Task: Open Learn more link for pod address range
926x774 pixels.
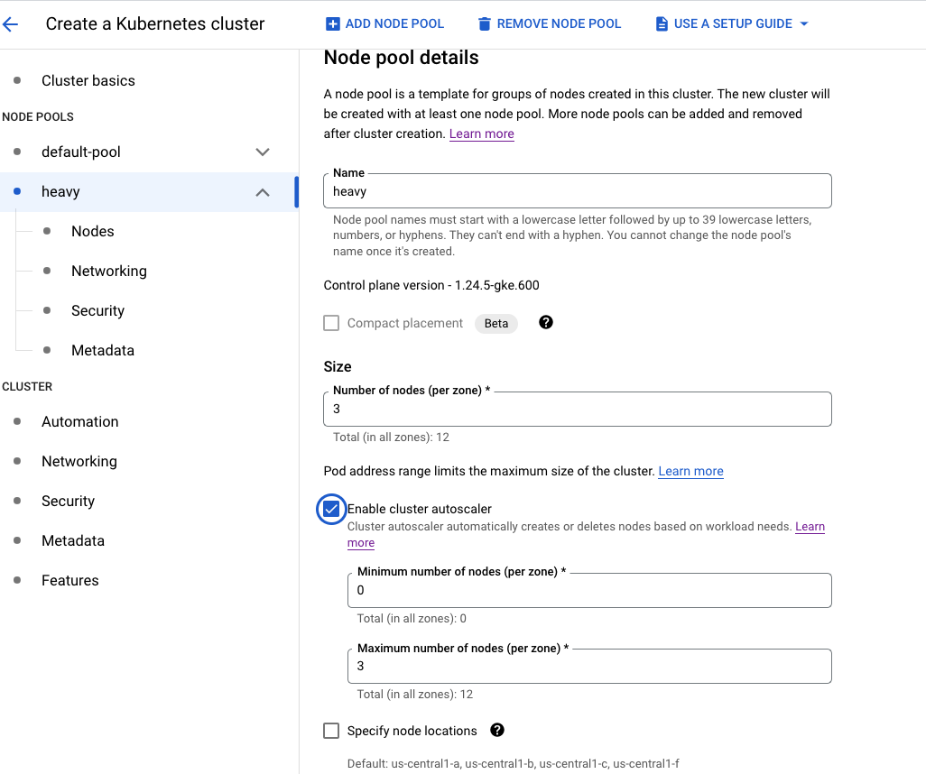Action: coord(690,471)
